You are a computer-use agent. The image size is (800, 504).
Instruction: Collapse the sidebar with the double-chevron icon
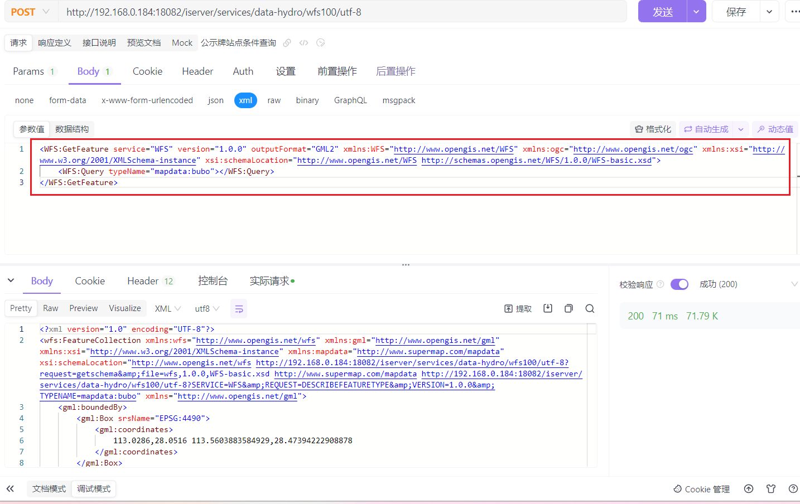(x=11, y=488)
